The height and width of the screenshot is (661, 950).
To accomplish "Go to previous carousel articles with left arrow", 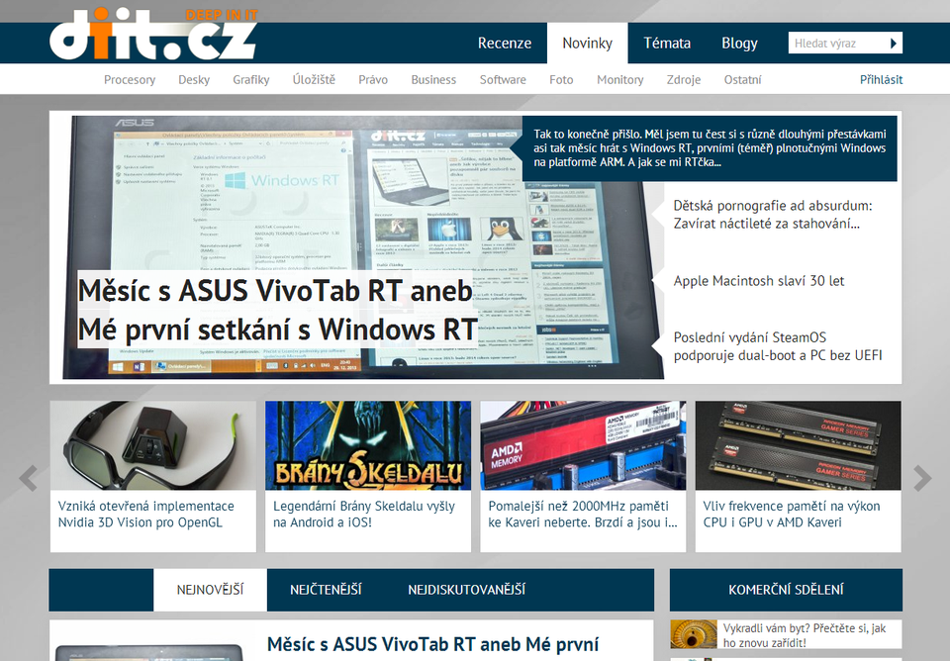I will point(29,478).
